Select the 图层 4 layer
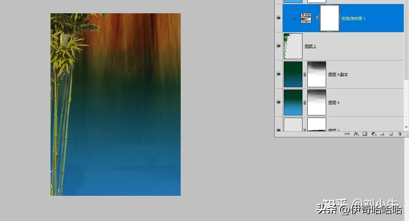Image resolution: width=409 pixels, height=221 pixels. (334, 102)
